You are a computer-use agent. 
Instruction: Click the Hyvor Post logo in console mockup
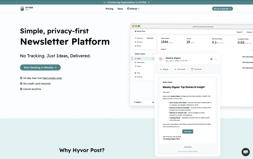140,31
